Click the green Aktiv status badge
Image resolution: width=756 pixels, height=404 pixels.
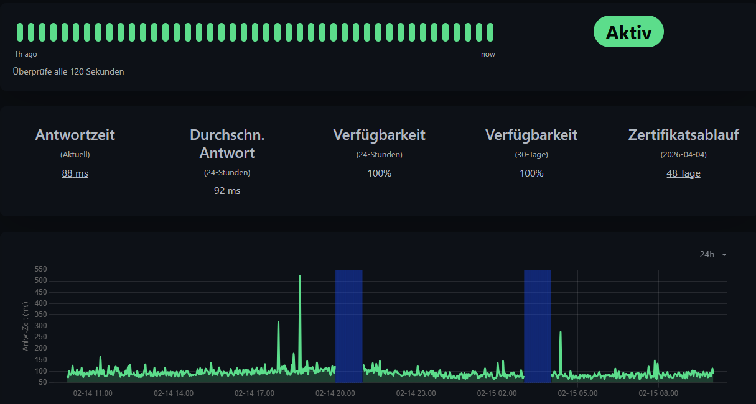point(628,31)
